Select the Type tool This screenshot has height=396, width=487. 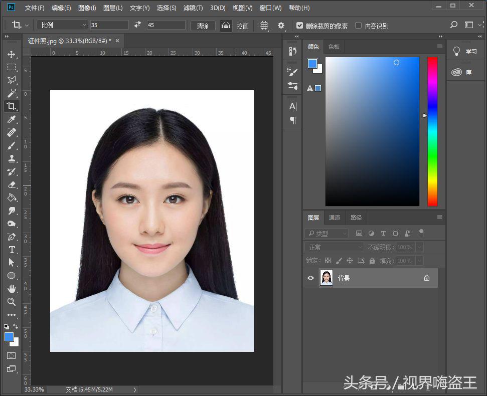(12, 250)
